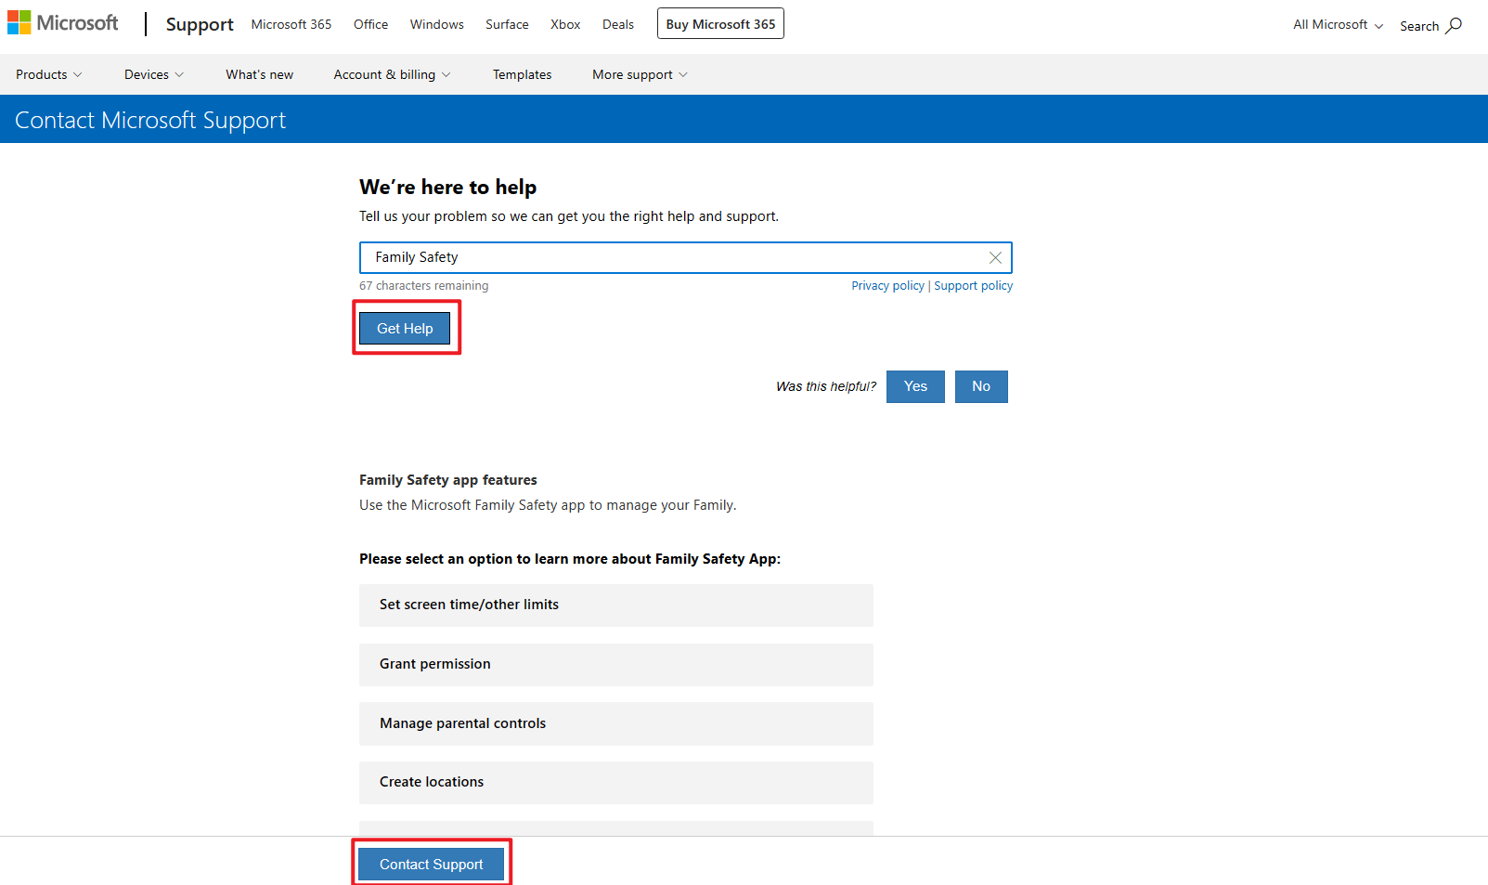Expand the Devices dropdown menu
Screen dimensions: 1488x885
point(154,74)
